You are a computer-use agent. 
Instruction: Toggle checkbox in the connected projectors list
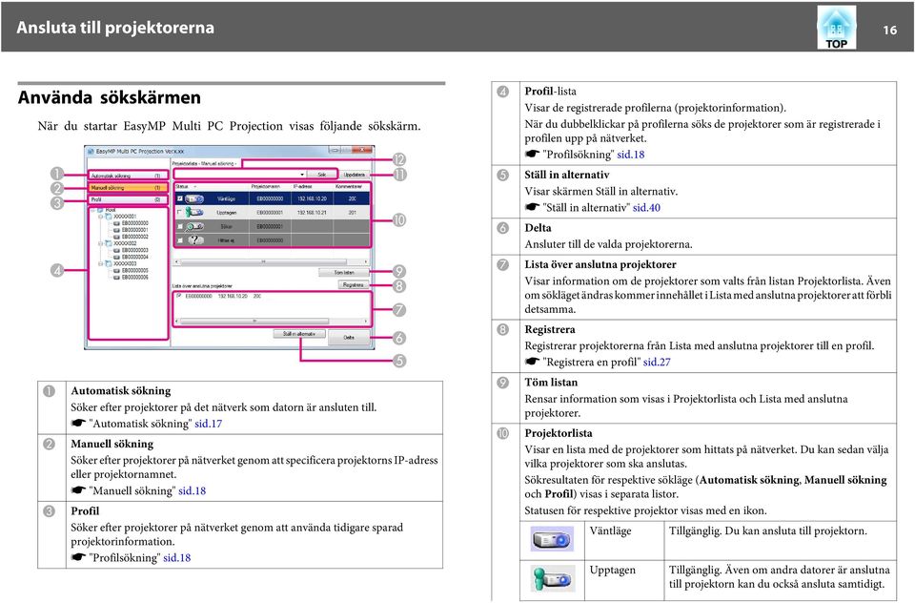(x=178, y=295)
